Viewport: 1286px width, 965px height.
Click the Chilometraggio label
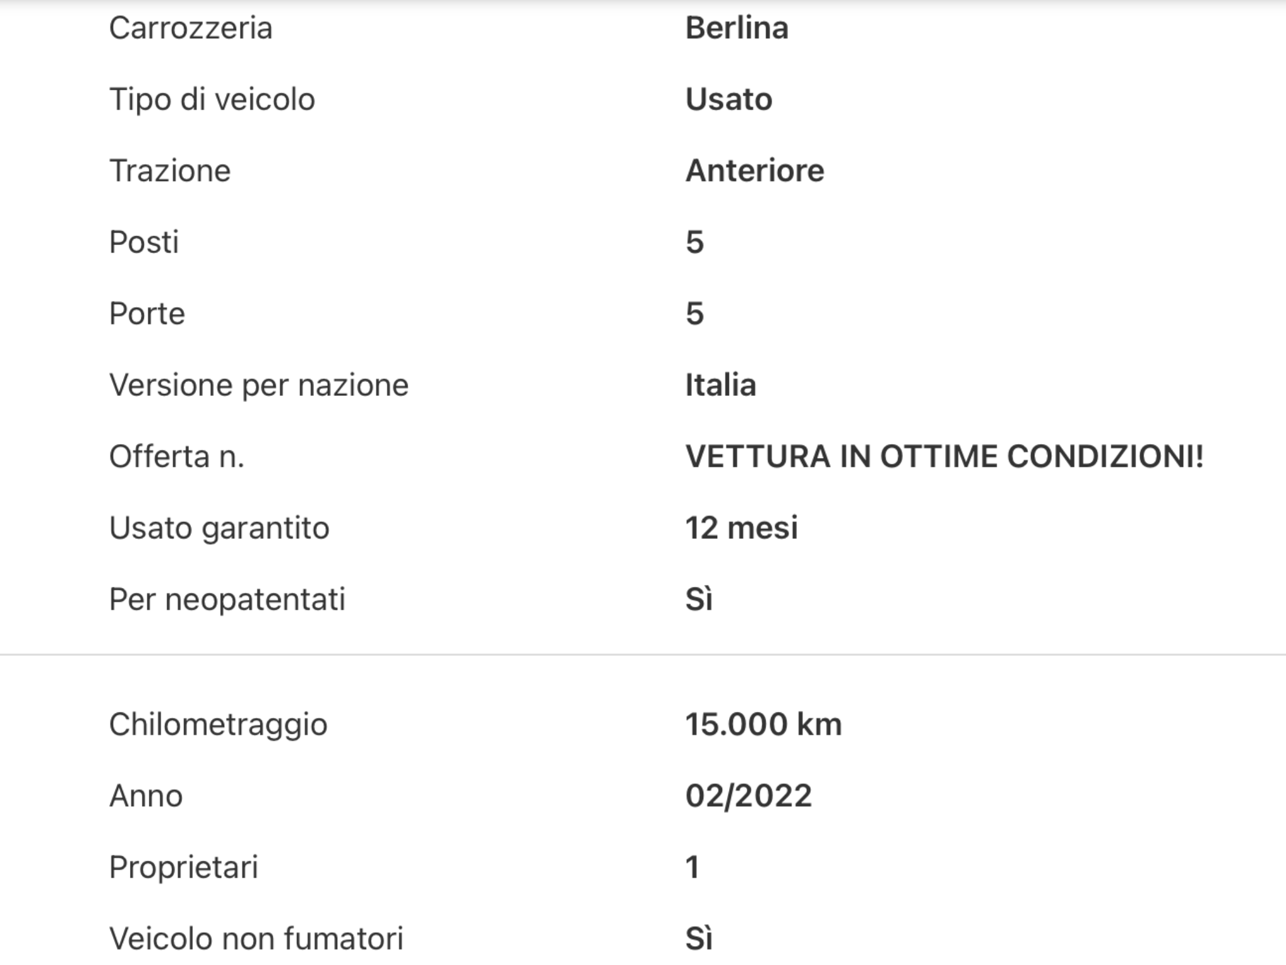click(219, 724)
